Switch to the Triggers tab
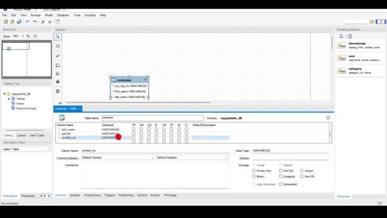387x218 pixels. pos(109,195)
